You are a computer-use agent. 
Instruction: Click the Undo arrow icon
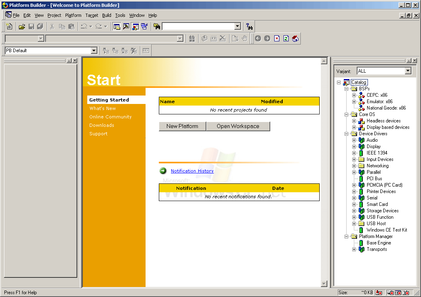click(x=84, y=26)
